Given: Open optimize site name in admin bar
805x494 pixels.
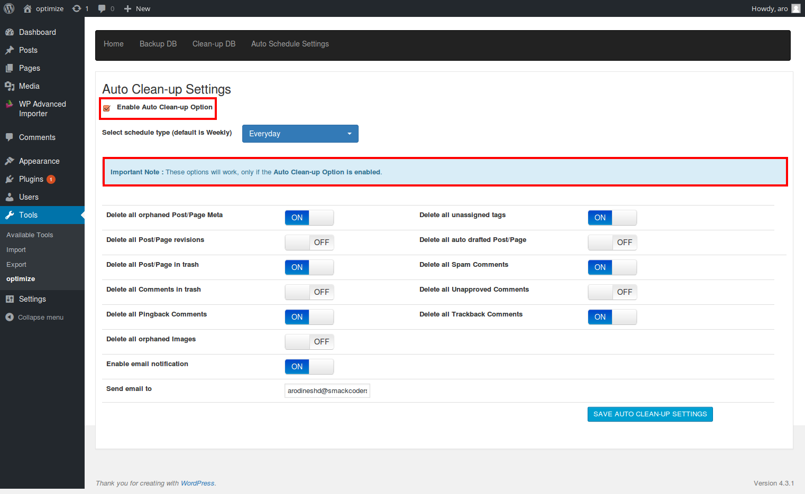Looking at the screenshot, I should tap(50, 8).
